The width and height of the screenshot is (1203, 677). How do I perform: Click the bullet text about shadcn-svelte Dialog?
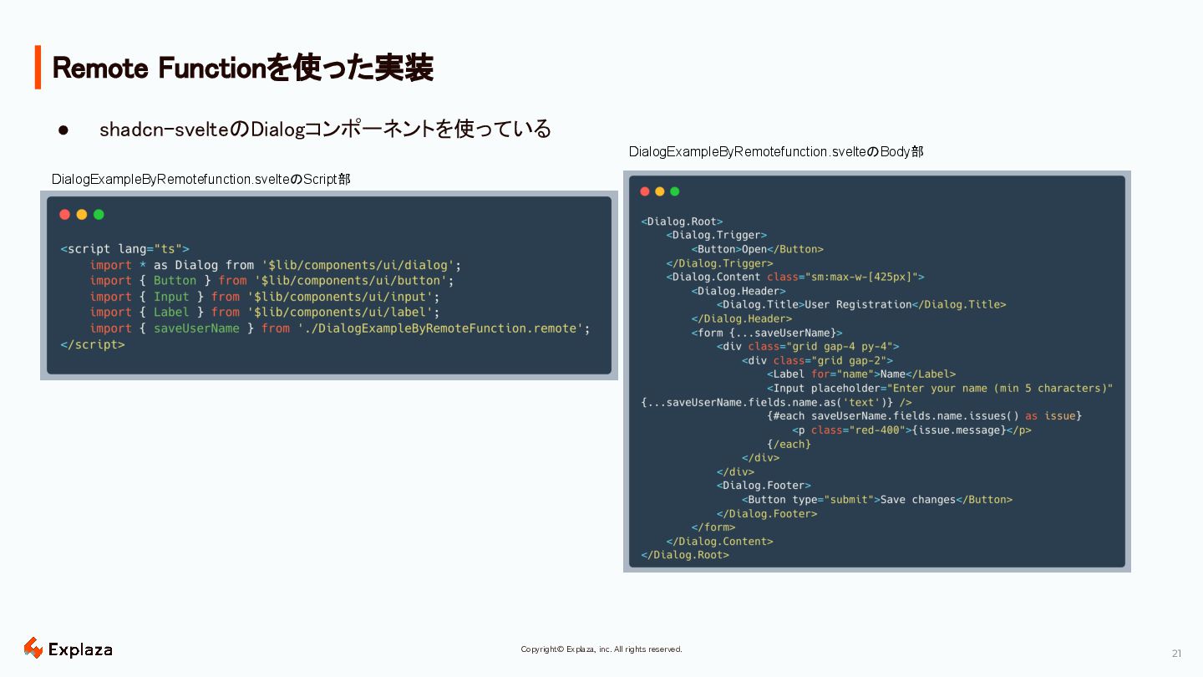(325, 129)
